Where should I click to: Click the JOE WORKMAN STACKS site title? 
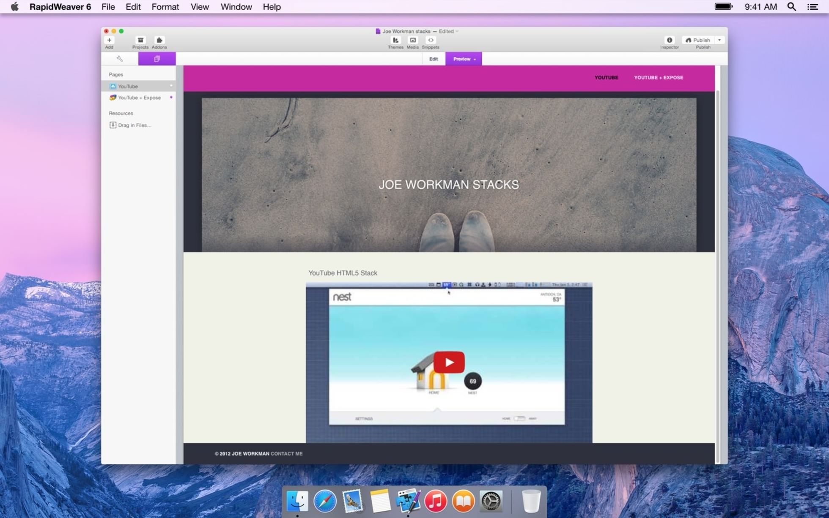coord(449,185)
